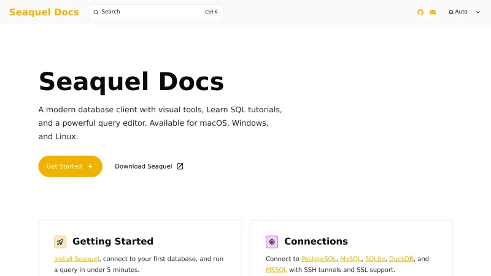
Task: Click the Seaquel Docs logo in header
Action: point(44,12)
